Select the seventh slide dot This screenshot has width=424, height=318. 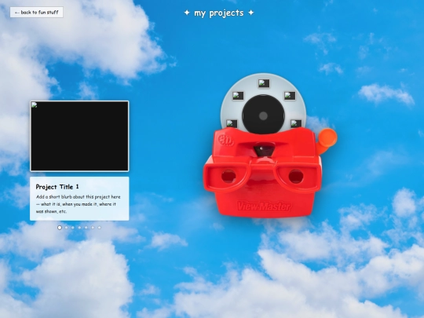(99, 228)
